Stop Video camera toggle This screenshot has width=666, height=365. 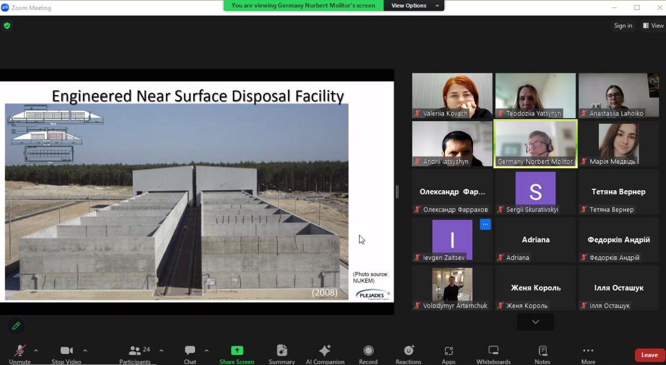(x=66, y=351)
